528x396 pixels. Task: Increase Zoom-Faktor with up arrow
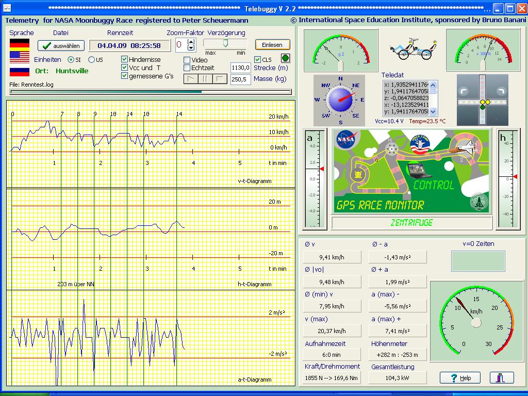coord(191,42)
